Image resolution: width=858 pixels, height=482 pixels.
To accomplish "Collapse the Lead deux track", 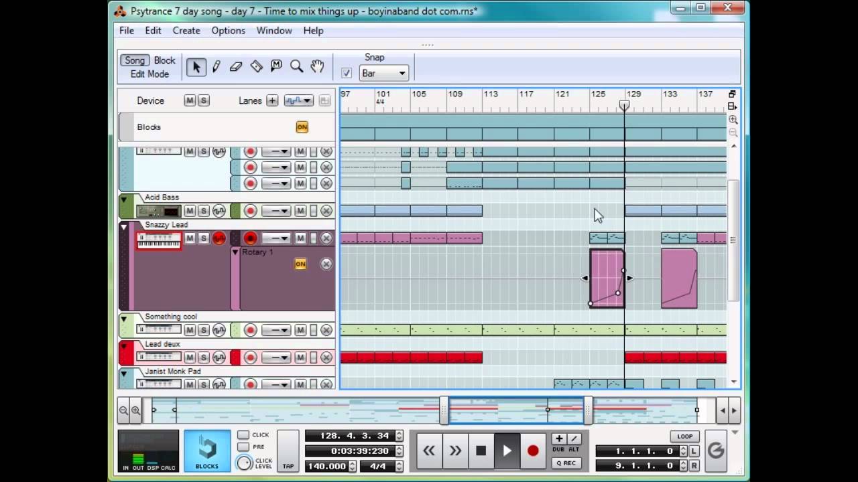I will 123,346.
